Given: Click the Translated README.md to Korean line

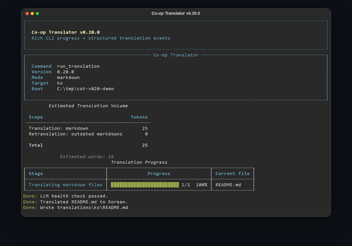Looking at the screenshot, I should pos(75,202).
